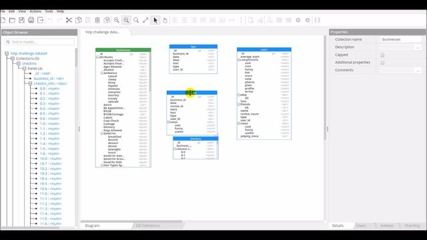Click the horizontal double-arrow distribute icon
The image size is (427, 240).
tap(232, 20)
